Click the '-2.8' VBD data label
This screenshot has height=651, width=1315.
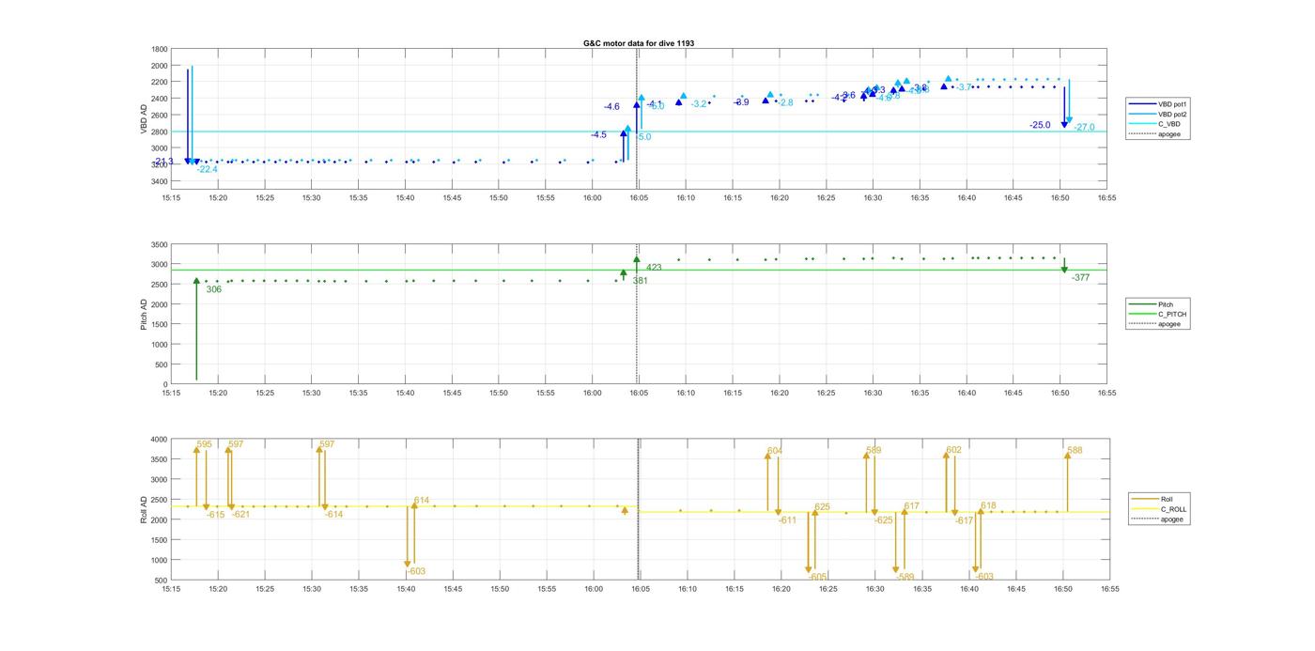785,102
